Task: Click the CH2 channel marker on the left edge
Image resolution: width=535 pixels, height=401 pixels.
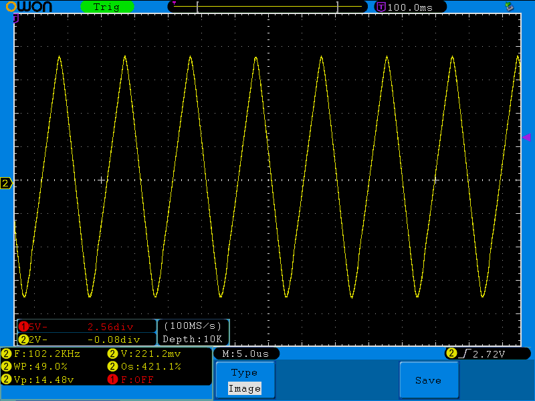Action: click(5, 184)
